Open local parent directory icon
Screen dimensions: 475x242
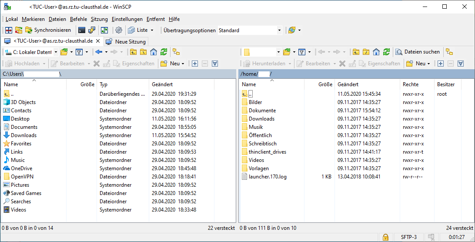point(133,52)
